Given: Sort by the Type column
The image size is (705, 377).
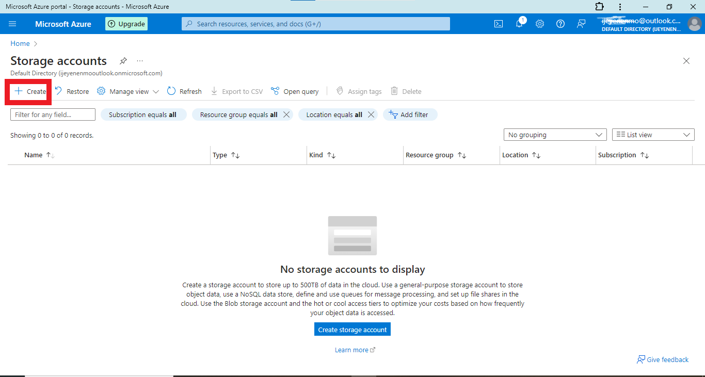Looking at the screenshot, I should coord(226,155).
